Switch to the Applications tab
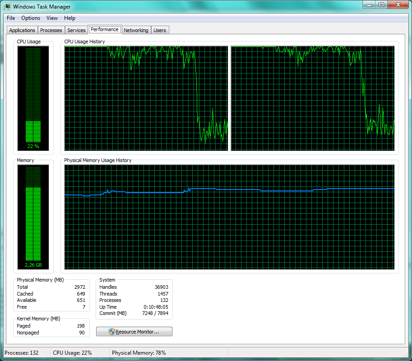The width and height of the screenshot is (412, 361). [x=22, y=30]
